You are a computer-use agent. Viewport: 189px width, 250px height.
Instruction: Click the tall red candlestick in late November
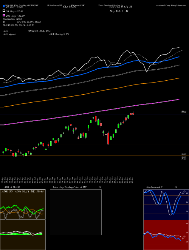click(108, 138)
